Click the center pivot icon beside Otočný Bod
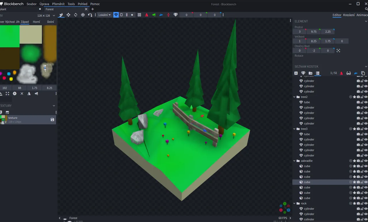This screenshot has width=368, height=222. pos(338,50)
